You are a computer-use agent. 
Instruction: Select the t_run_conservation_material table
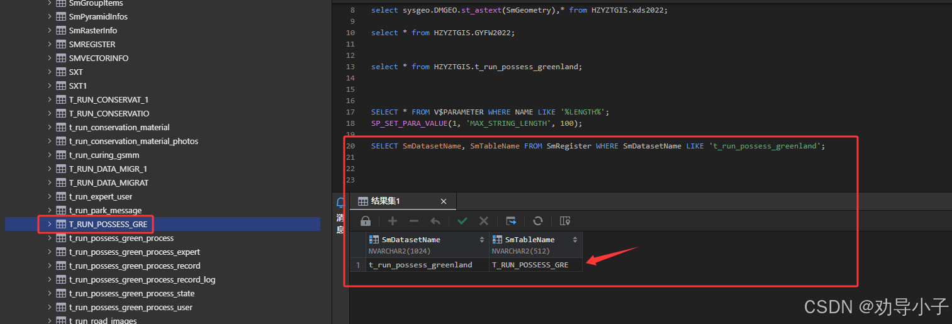pyautogui.click(x=119, y=127)
